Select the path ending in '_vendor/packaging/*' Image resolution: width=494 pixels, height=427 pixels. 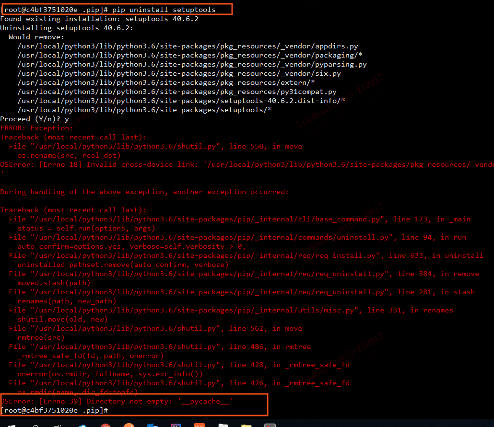click(190, 56)
